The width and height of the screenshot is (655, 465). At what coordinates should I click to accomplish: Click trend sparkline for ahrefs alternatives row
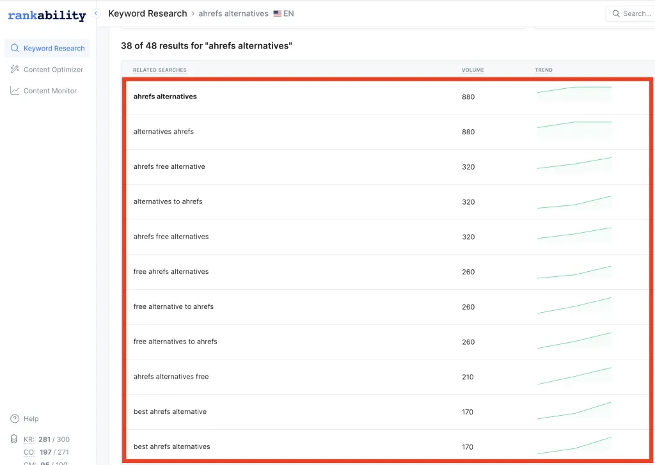574,93
